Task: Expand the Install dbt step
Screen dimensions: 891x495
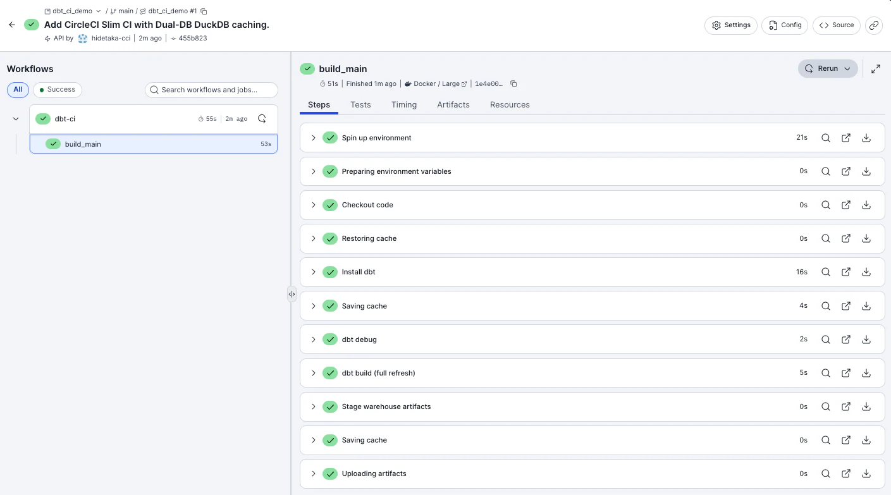Action: point(313,272)
